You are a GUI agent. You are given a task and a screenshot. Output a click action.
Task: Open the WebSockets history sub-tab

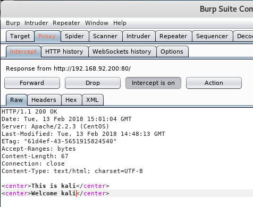(122, 51)
